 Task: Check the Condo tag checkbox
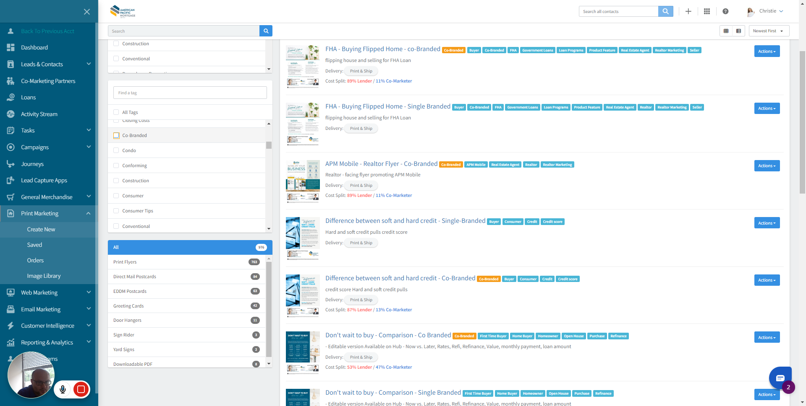coord(116,150)
